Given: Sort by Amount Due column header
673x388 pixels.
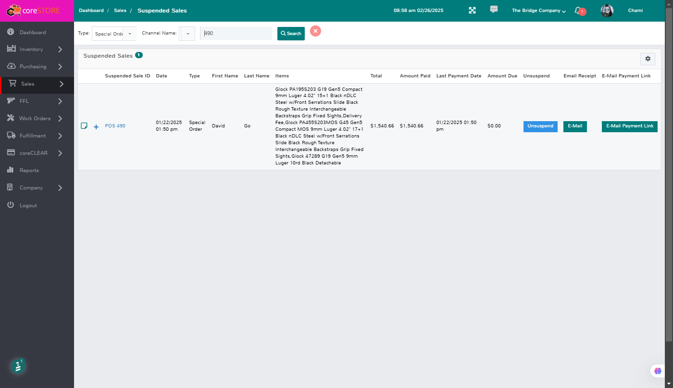Looking at the screenshot, I should tap(502, 76).
